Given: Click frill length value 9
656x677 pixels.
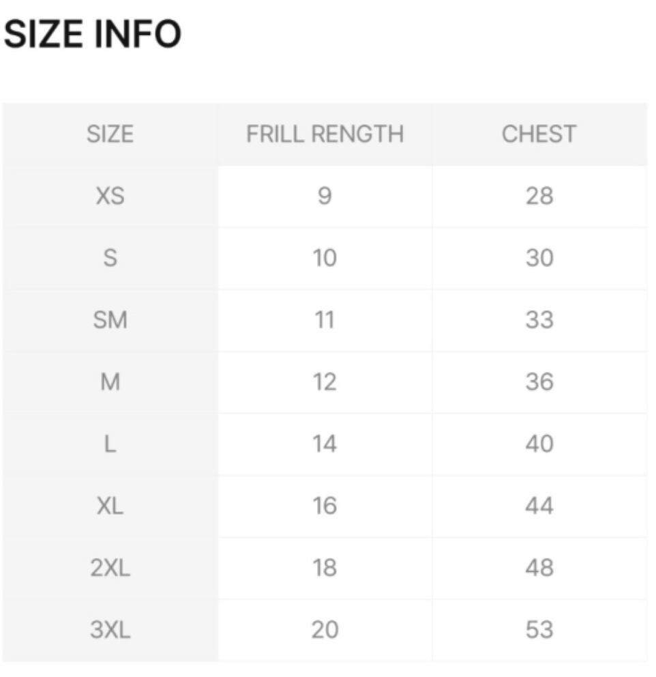Looking at the screenshot, I should pyautogui.click(x=325, y=197).
